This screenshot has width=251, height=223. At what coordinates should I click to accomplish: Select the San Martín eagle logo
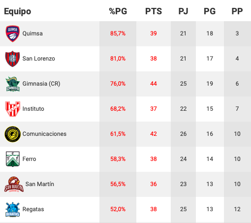14,184
